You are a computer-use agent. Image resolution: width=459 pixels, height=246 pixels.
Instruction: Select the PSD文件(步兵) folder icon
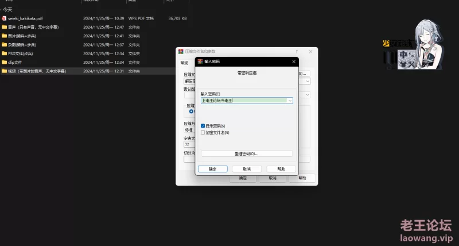click(x=4, y=53)
